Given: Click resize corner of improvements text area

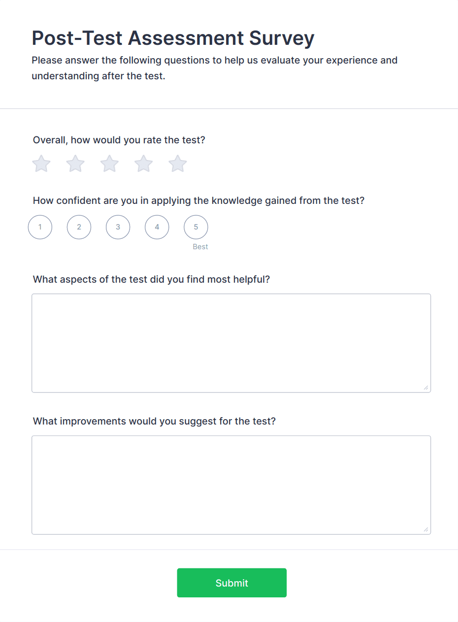Looking at the screenshot, I should coord(425,529).
